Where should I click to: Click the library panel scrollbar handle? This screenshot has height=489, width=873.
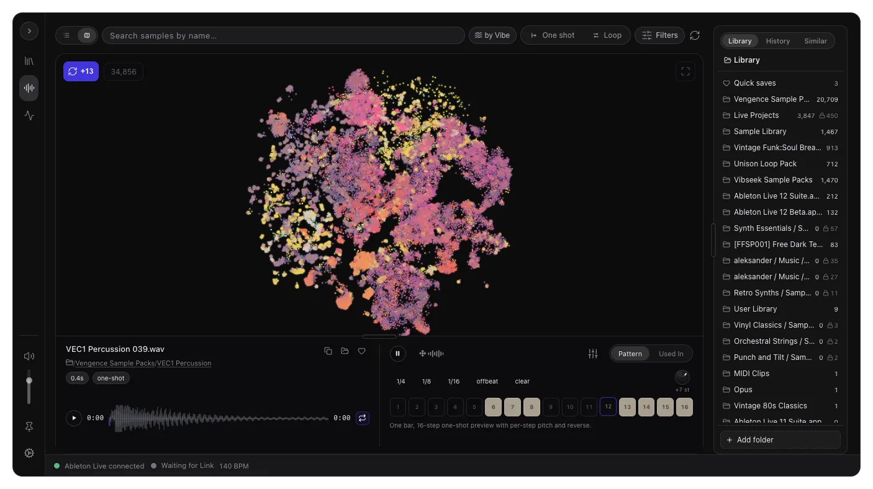[713, 240]
